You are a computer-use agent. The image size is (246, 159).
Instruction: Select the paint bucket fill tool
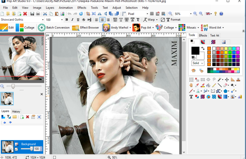pos(208,85)
